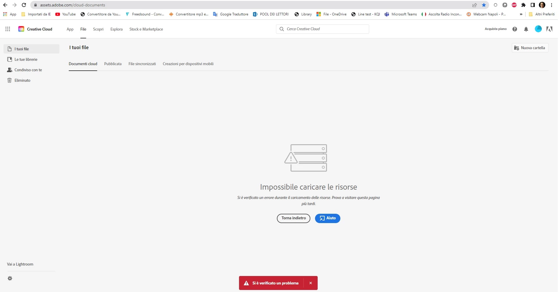This screenshot has height=292, width=559.
Task: Open the Altri Preferiti bookmarks folder
Action: 542,14
